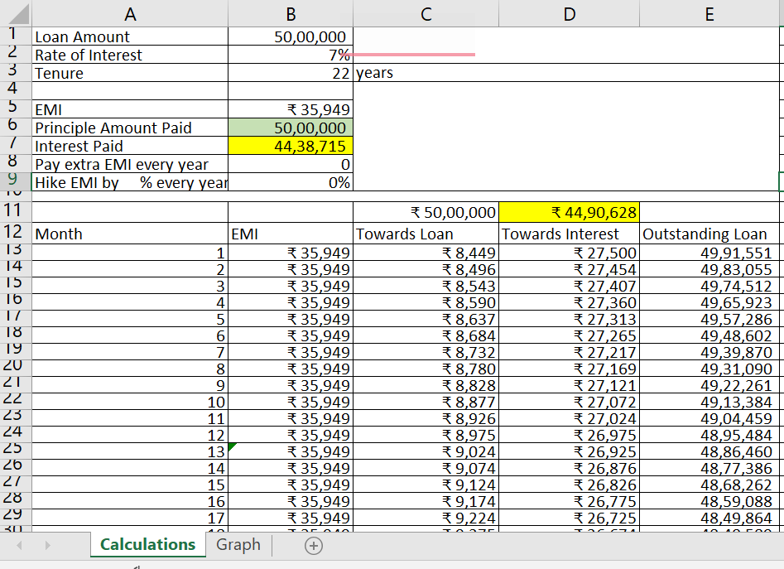Click Outstanding Loan 49,48,602 cell
The image size is (784, 569).
(x=709, y=335)
